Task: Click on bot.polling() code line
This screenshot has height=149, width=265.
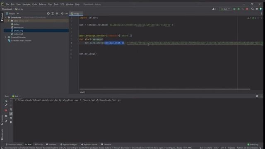Action: coord(88,54)
